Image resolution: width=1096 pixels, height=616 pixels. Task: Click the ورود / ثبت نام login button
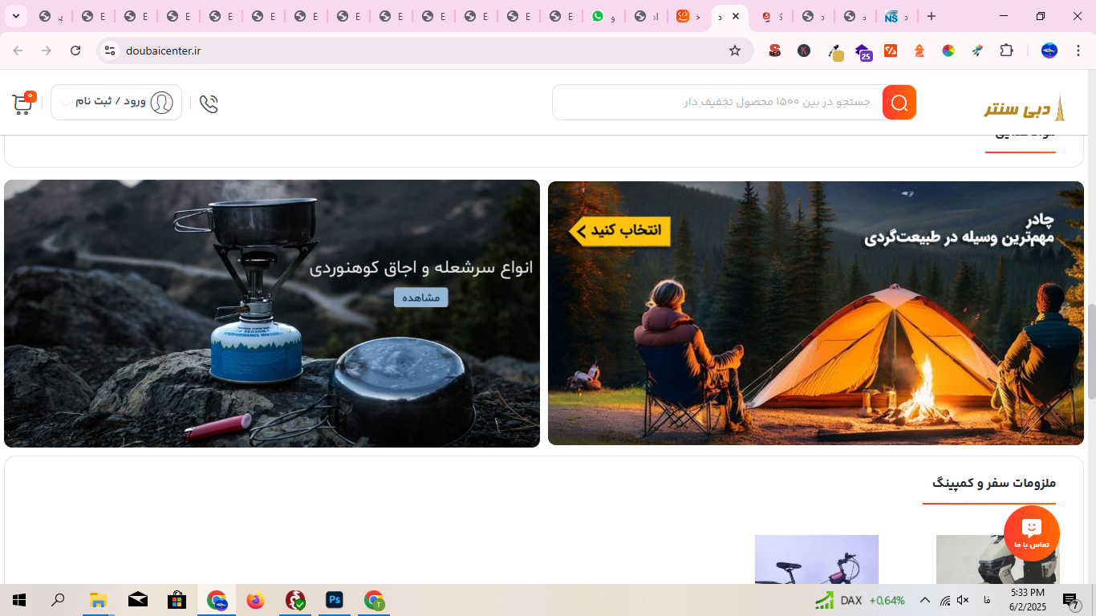[x=116, y=102]
